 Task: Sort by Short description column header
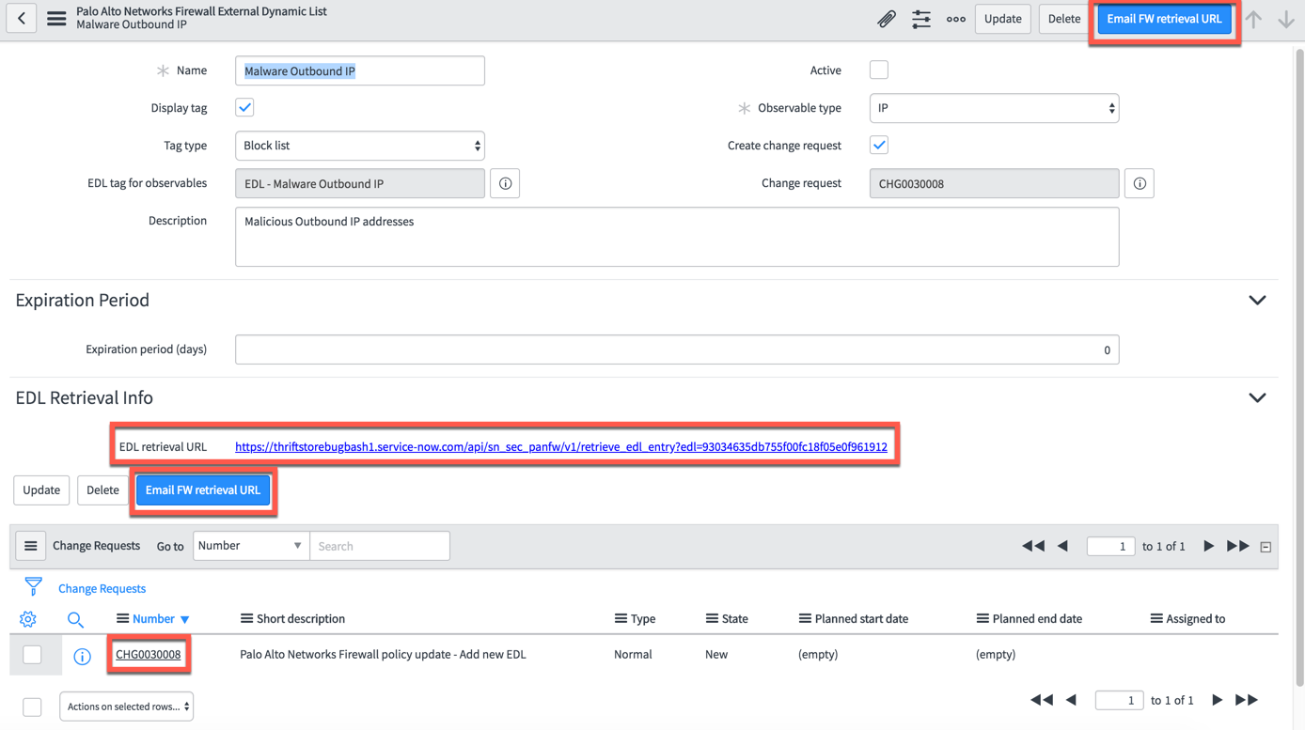click(x=301, y=618)
